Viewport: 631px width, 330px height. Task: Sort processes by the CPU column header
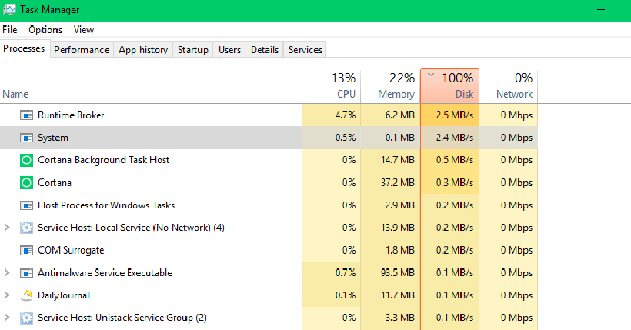tap(331, 86)
